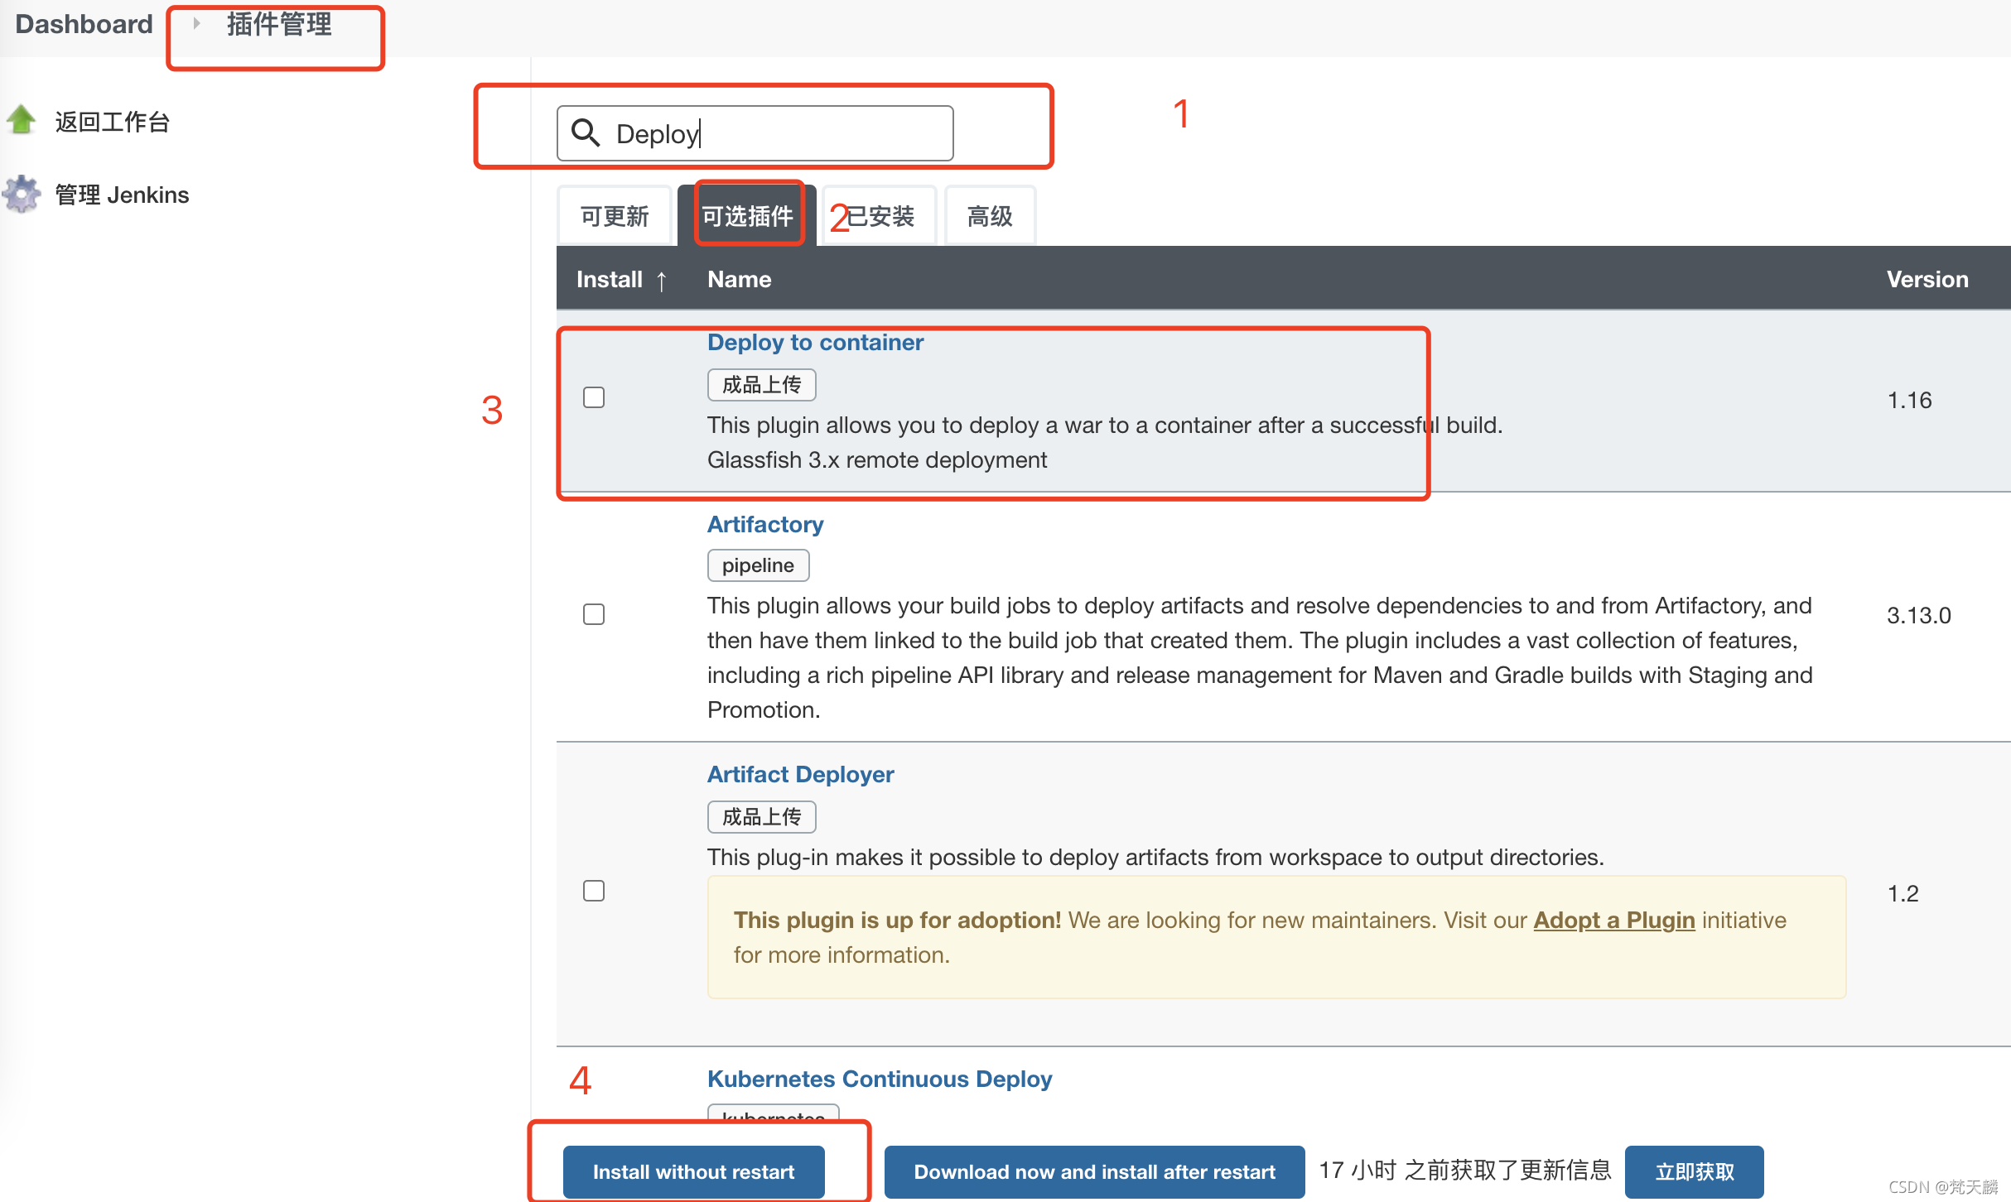The height and width of the screenshot is (1202, 2011).
Task: Click the Deploy search input field
Action: point(755,133)
